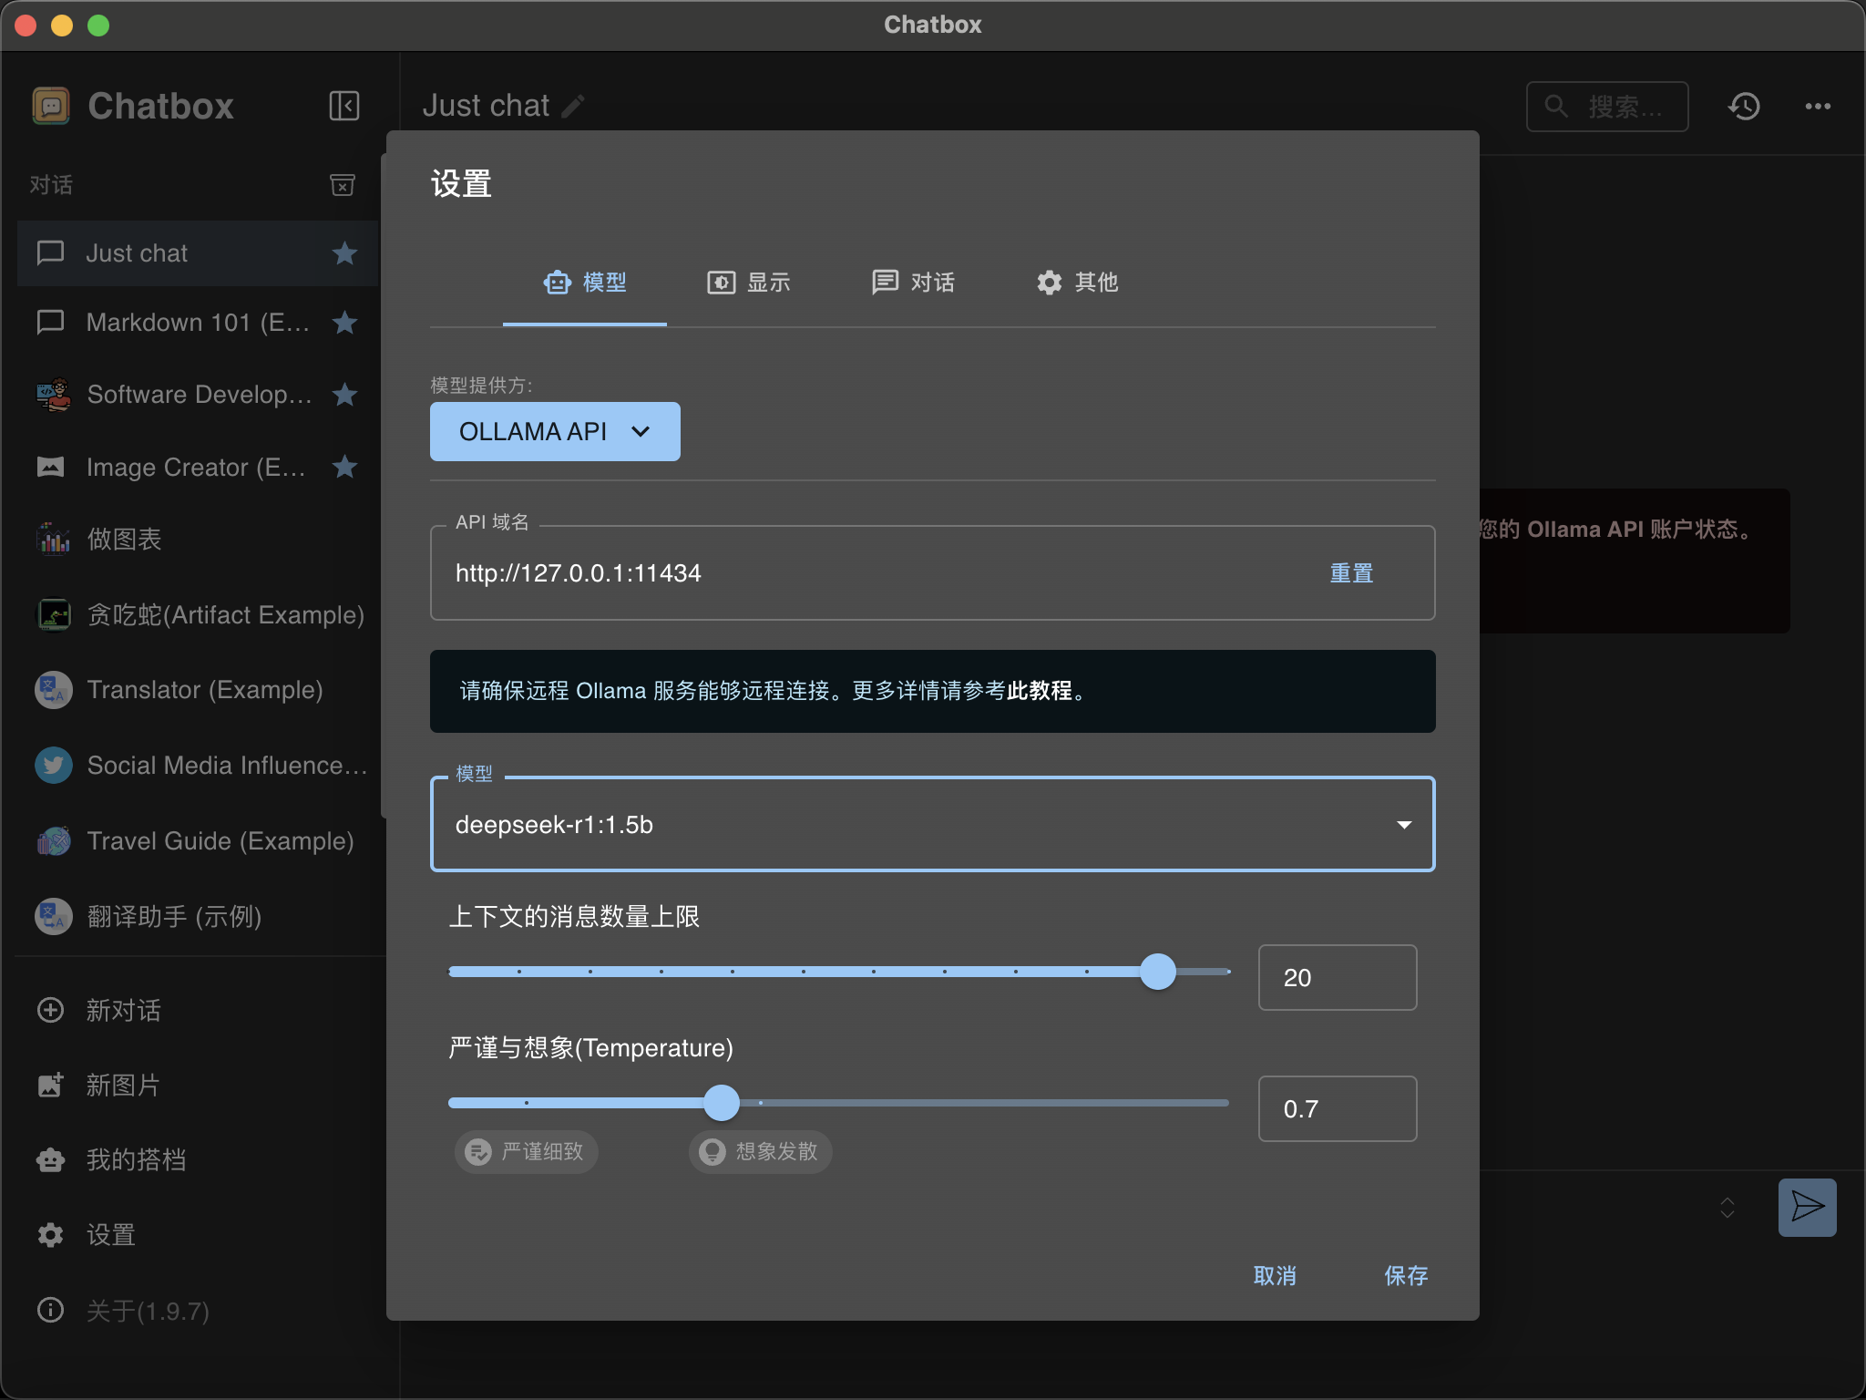Image resolution: width=1866 pixels, height=1400 pixels.
Task: Click the 贪吃蛇 Artifact Example icon
Action: tap(53, 614)
